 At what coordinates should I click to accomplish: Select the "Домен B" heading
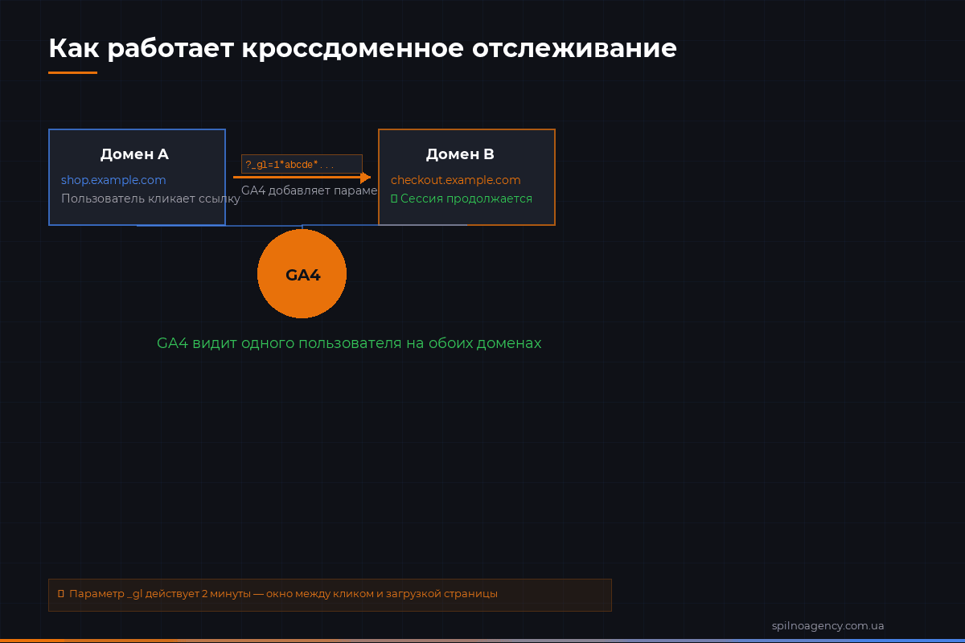point(460,154)
